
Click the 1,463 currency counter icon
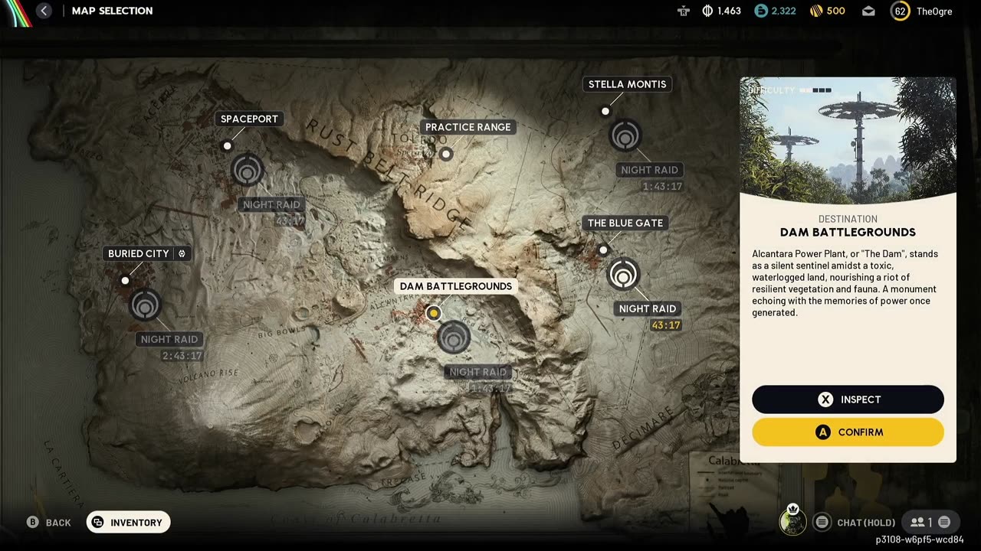click(708, 11)
